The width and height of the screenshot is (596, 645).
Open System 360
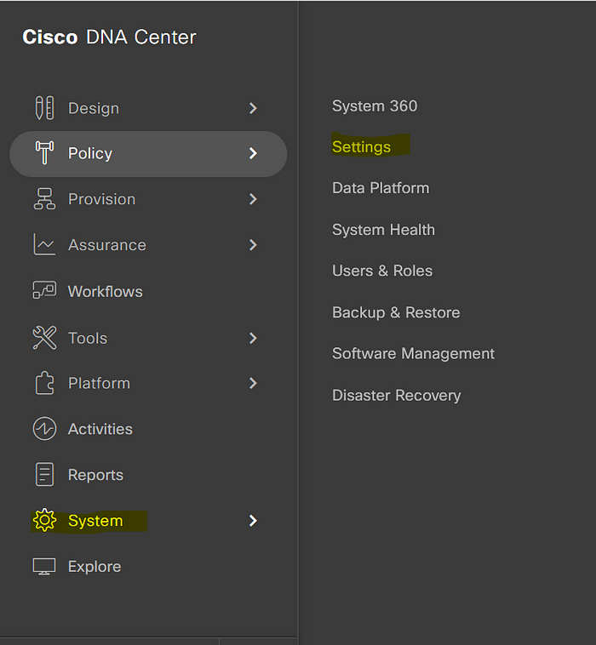coord(375,106)
